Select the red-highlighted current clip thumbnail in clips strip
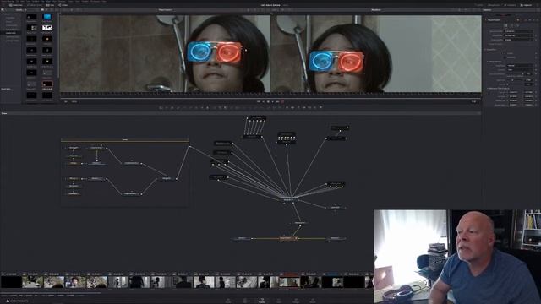541x304 pixels. point(289,282)
